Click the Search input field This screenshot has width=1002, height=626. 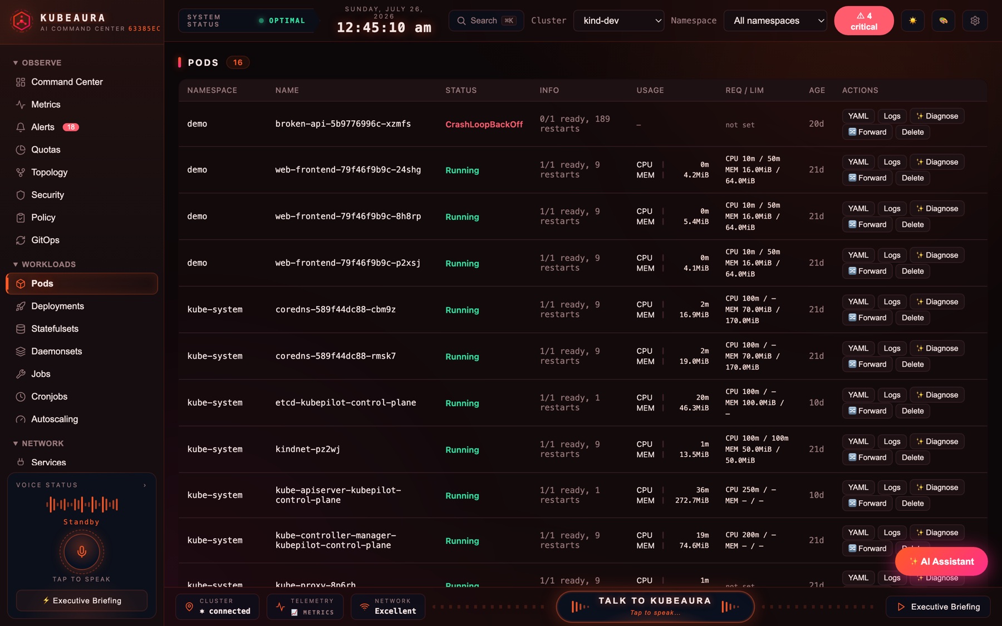click(486, 21)
